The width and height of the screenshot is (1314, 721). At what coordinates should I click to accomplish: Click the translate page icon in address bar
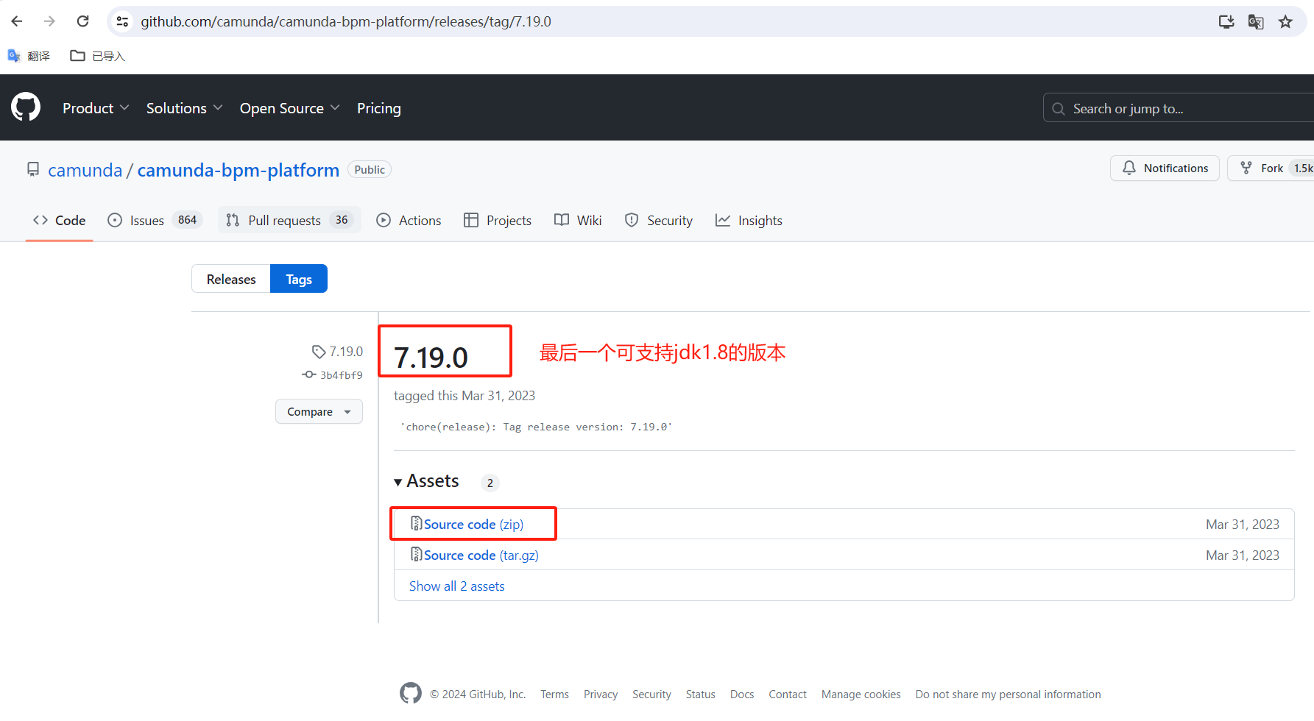[1256, 21]
